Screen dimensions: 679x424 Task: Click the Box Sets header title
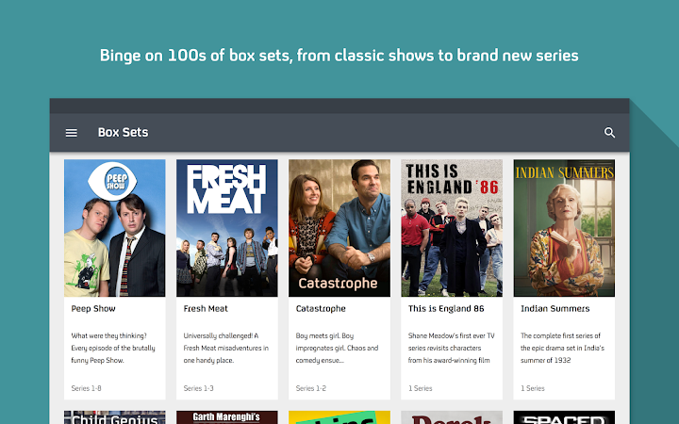pos(123,133)
